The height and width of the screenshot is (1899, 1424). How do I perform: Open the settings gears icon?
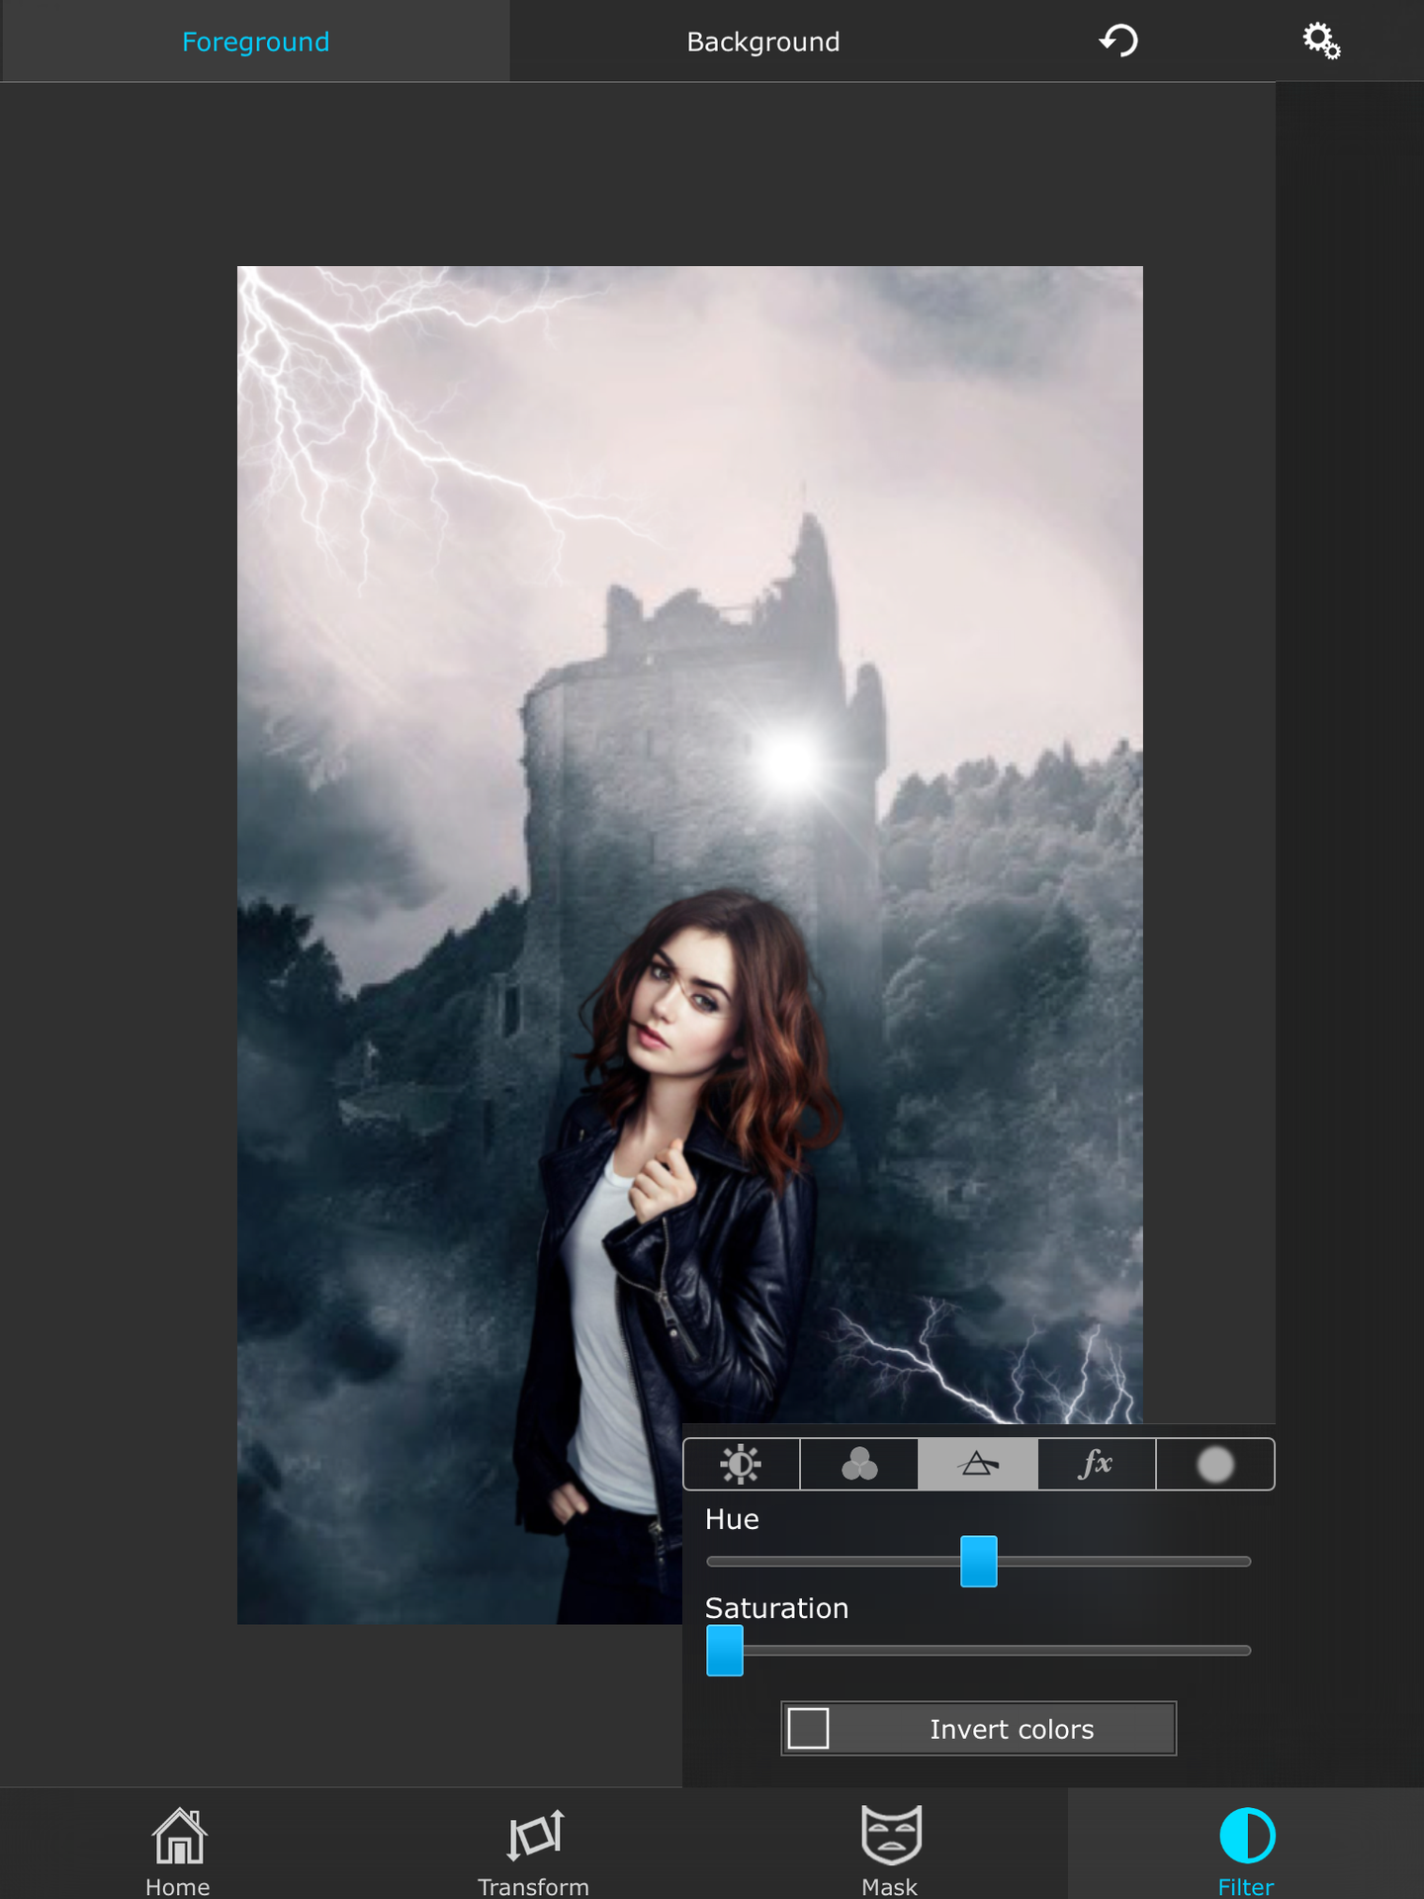point(1321,41)
